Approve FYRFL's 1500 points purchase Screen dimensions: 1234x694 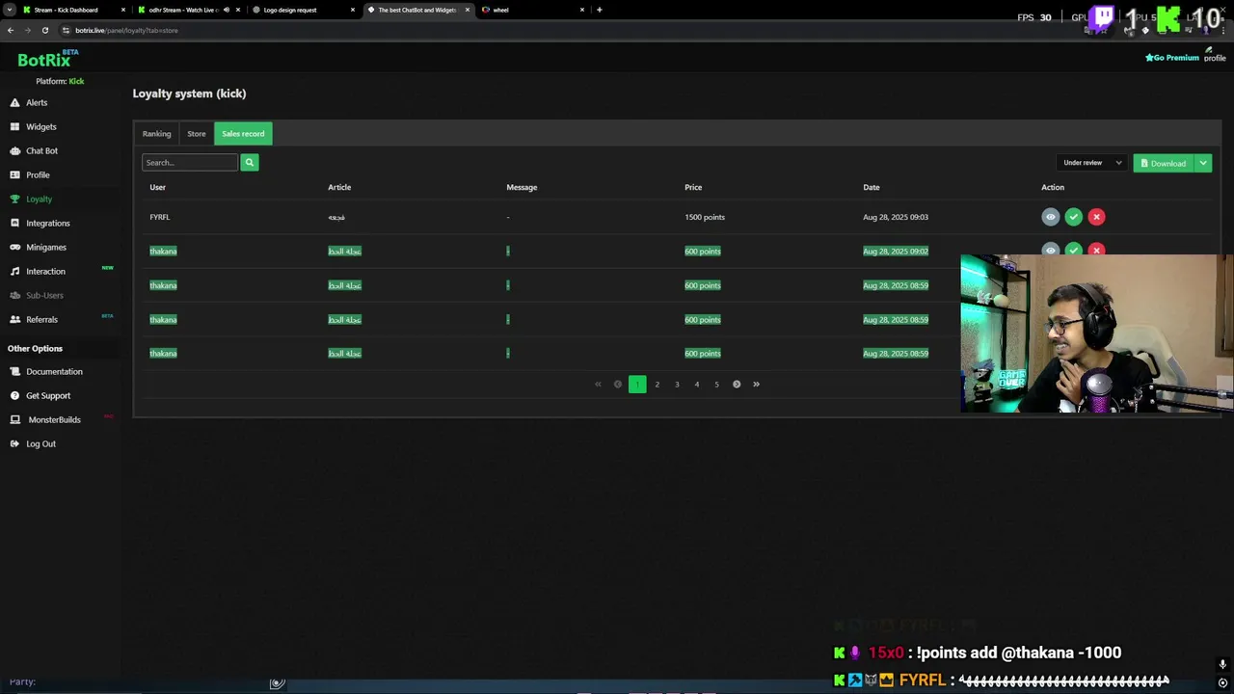click(1074, 217)
